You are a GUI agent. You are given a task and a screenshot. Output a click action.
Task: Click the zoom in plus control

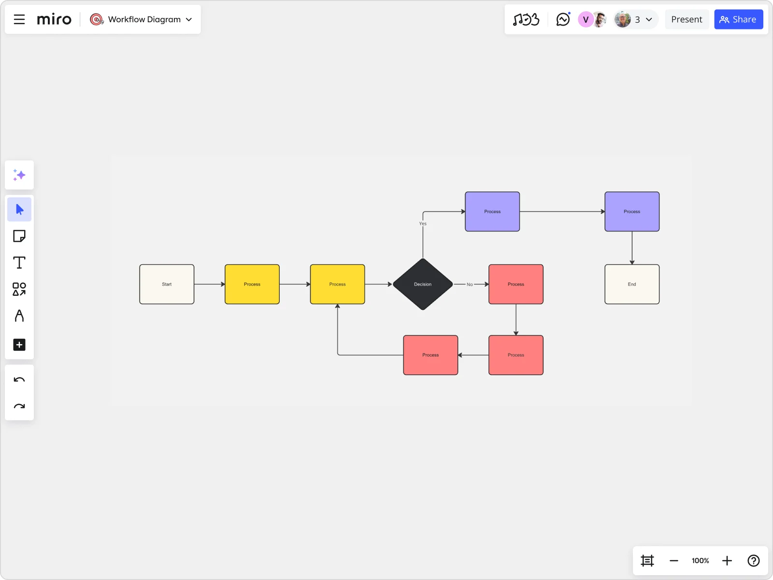(727, 561)
